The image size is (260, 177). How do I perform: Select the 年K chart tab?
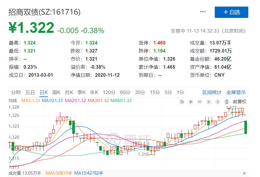94,92
